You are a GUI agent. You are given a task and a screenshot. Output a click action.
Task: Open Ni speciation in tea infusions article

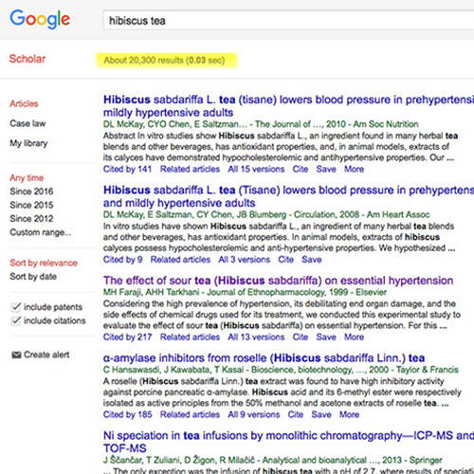click(x=288, y=442)
